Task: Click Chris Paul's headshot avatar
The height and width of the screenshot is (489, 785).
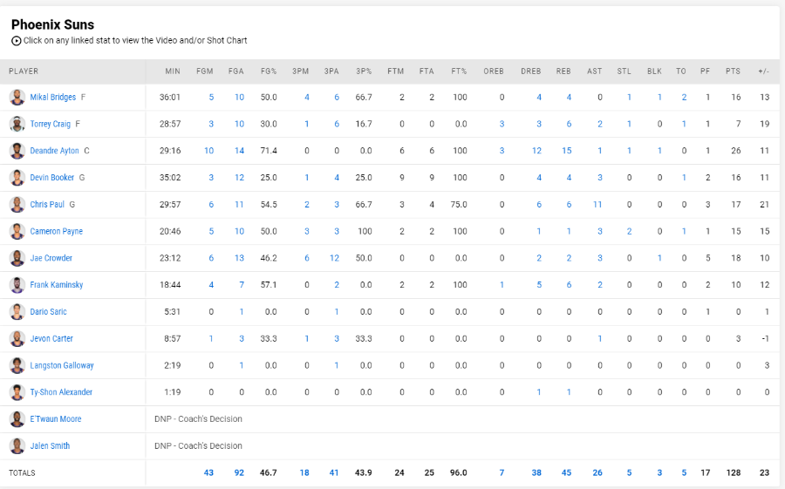Action: tap(17, 204)
